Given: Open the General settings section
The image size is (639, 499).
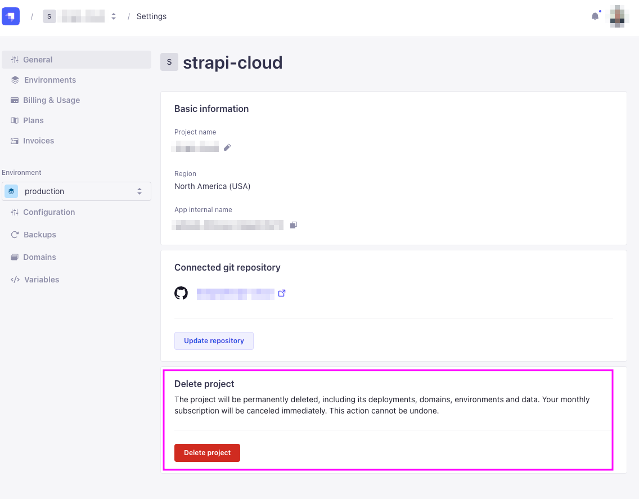Looking at the screenshot, I should (38, 60).
